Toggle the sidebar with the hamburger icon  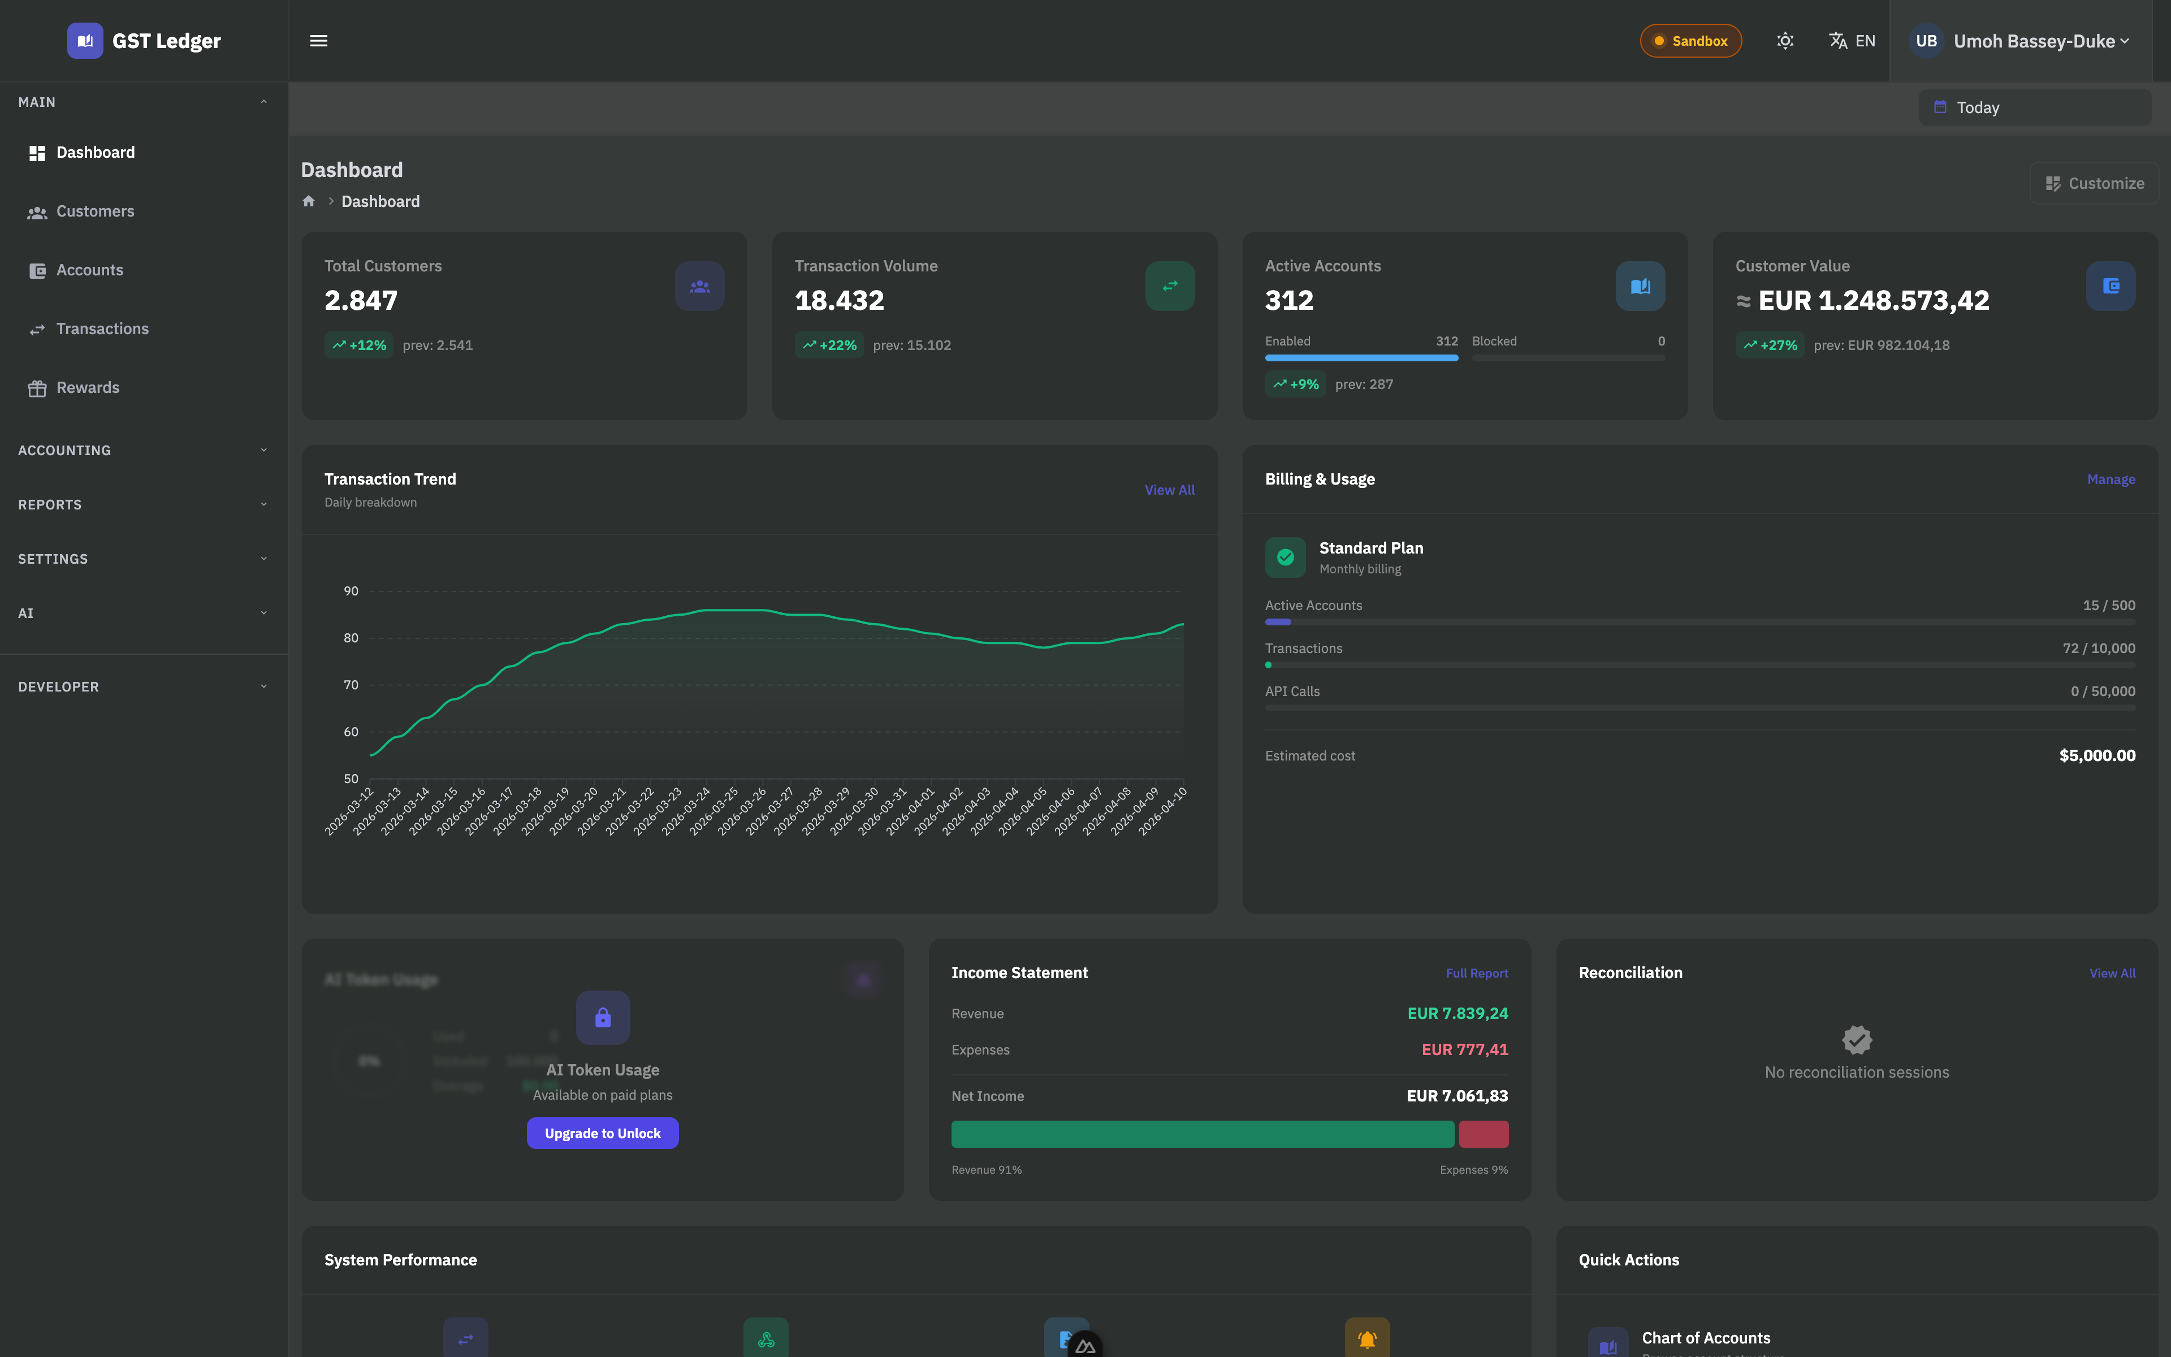coord(319,40)
